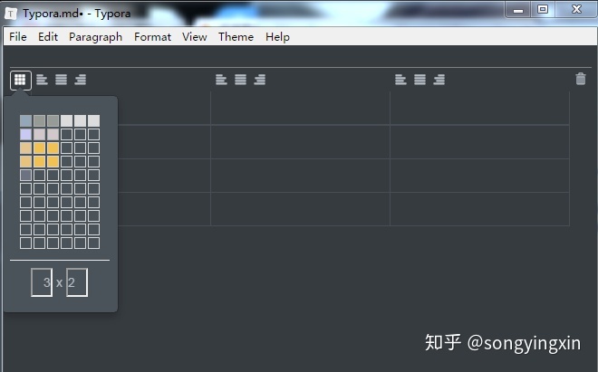Delete table with trash icon
The image size is (598, 372).
point(581,79)
